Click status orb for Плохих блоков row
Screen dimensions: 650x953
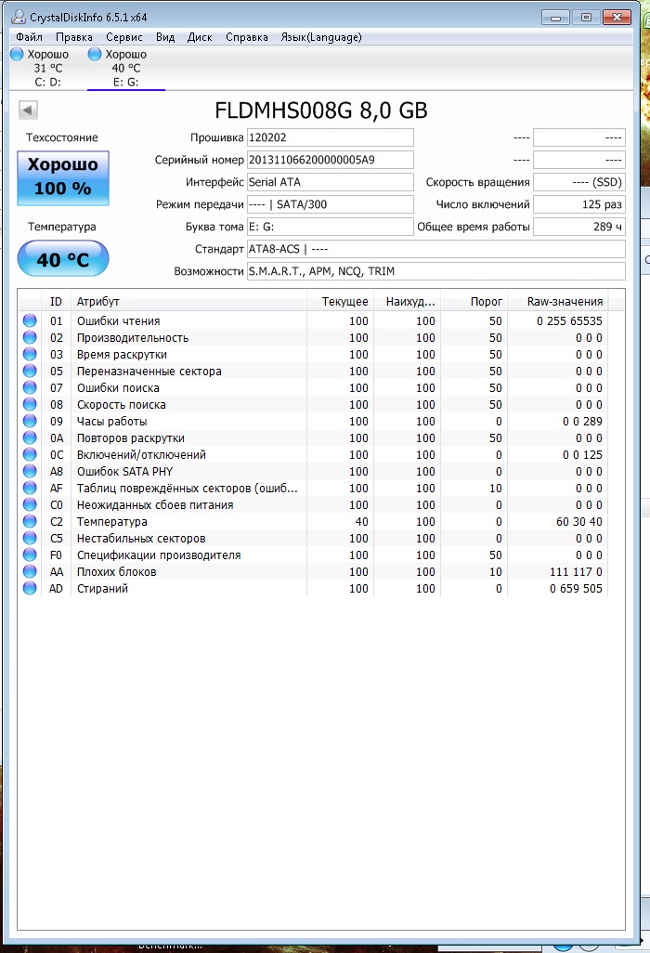pos(30,572)
